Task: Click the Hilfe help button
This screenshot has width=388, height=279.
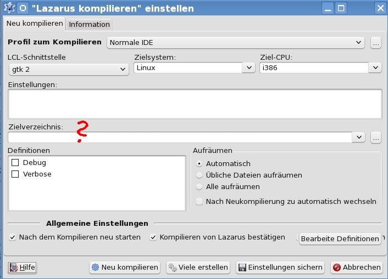Action: (x=23, y=267)
